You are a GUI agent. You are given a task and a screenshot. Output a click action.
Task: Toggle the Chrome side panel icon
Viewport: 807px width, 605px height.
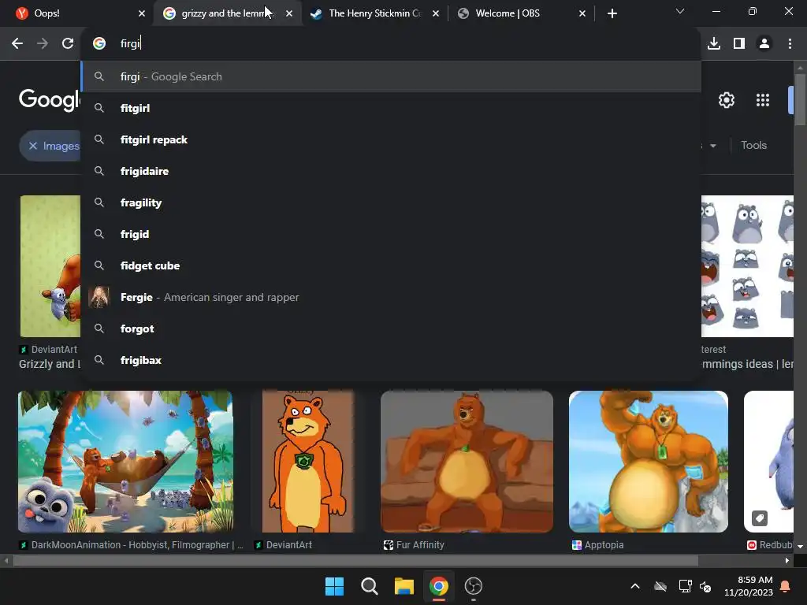pyautogui.click(x=739, y=44)
